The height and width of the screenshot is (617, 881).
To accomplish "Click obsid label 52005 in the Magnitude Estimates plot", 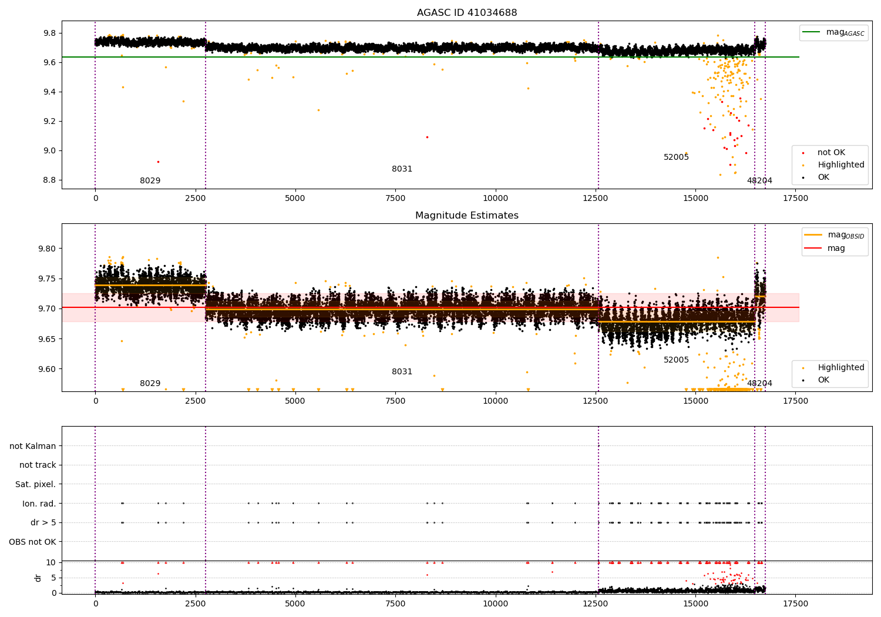I will [676, 360].
